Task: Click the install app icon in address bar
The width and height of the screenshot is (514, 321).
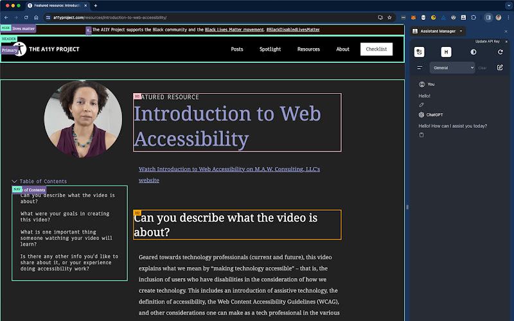Action: [380, 17]
